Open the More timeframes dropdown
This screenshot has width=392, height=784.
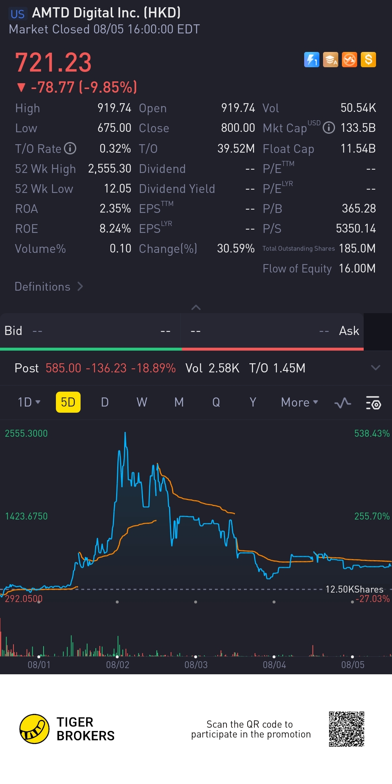point(299,402)
